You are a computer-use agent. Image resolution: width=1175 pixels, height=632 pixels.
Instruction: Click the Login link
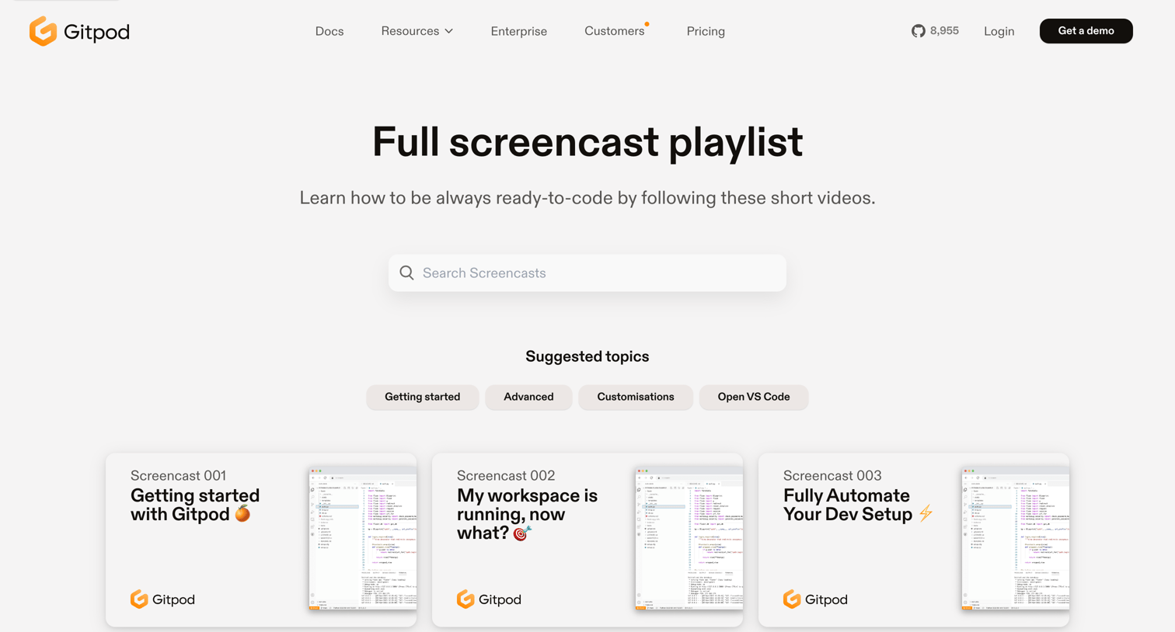tap(999, 31)
